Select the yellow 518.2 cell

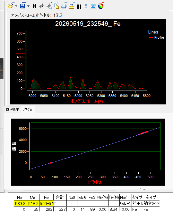[x=33, y=203]
